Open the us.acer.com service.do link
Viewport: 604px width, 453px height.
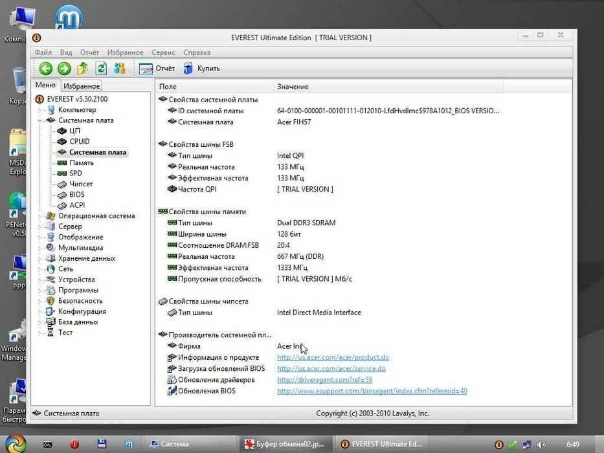331,369
